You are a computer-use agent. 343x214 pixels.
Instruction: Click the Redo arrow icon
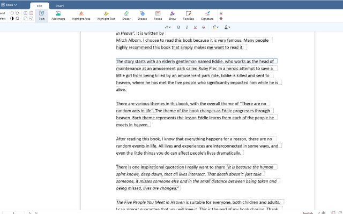tap(18, 13)
